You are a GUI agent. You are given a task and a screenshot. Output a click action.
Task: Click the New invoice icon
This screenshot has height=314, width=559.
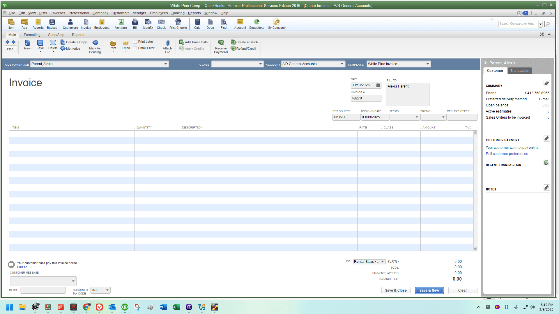coord(27,45)
